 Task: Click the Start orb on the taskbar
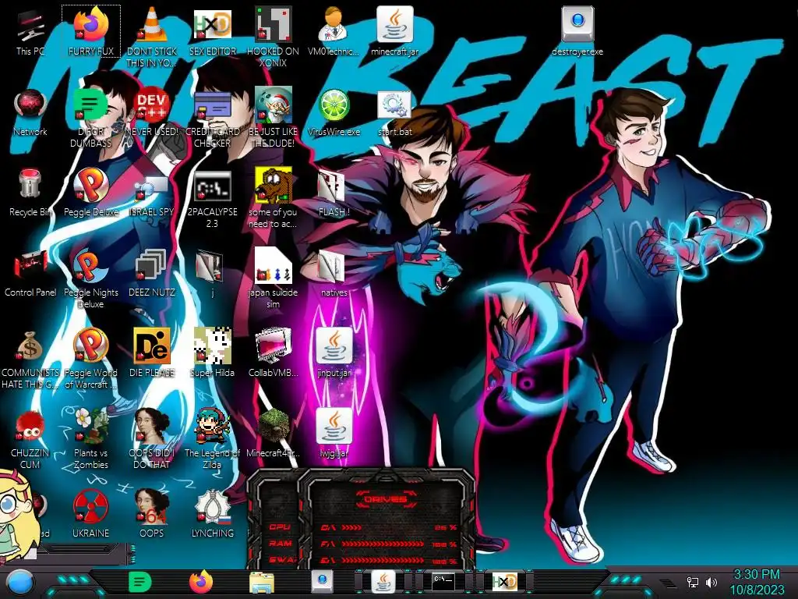(x=21, y=583)
